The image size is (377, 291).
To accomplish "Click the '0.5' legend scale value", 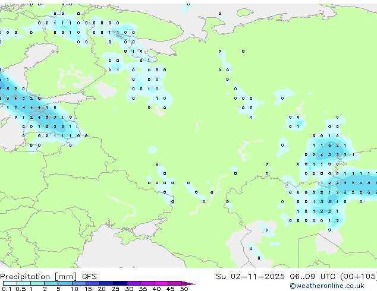I will pyautogui.click(x=20, y=289).
